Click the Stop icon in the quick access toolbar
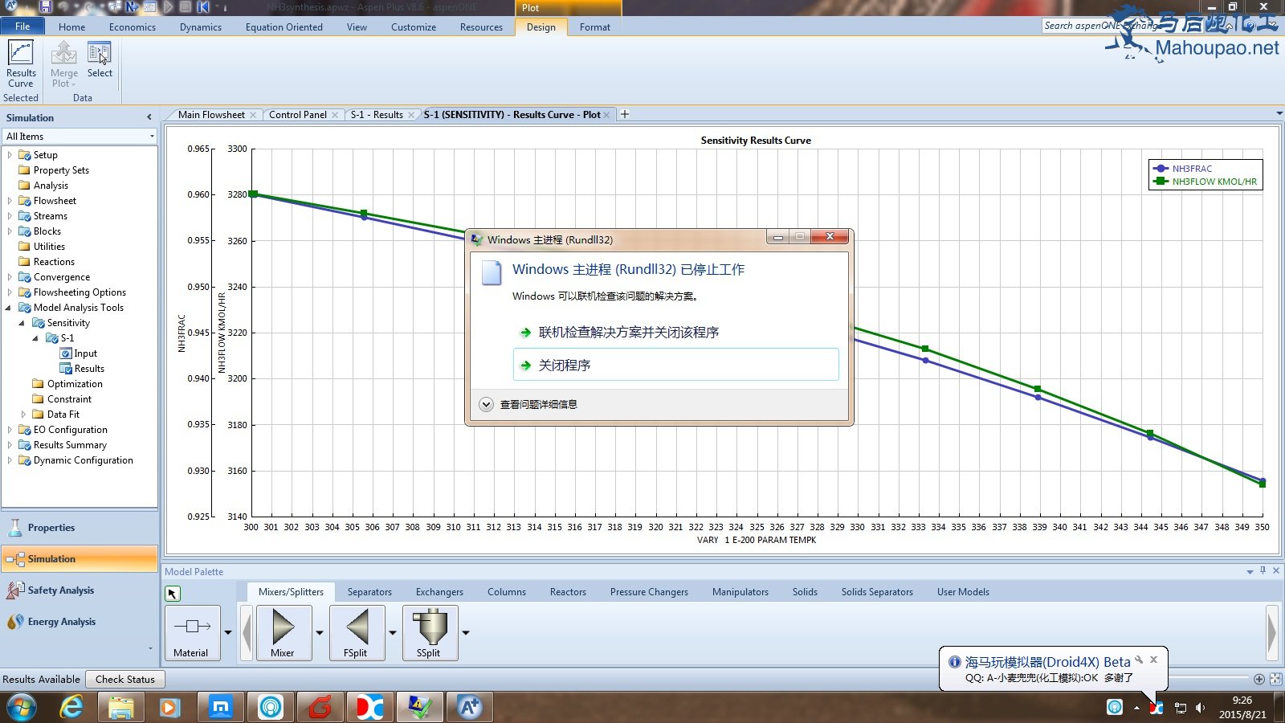Viewport: 1285px width, 723px height. pos(186,6)
